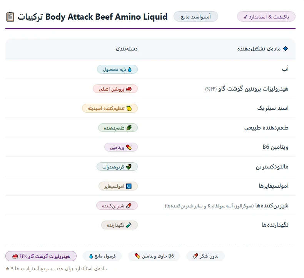Viewport: 304px width, 278px height.
Task: Click the باکیفیت & استاندارد badge
Action: (x=266, y=17)
